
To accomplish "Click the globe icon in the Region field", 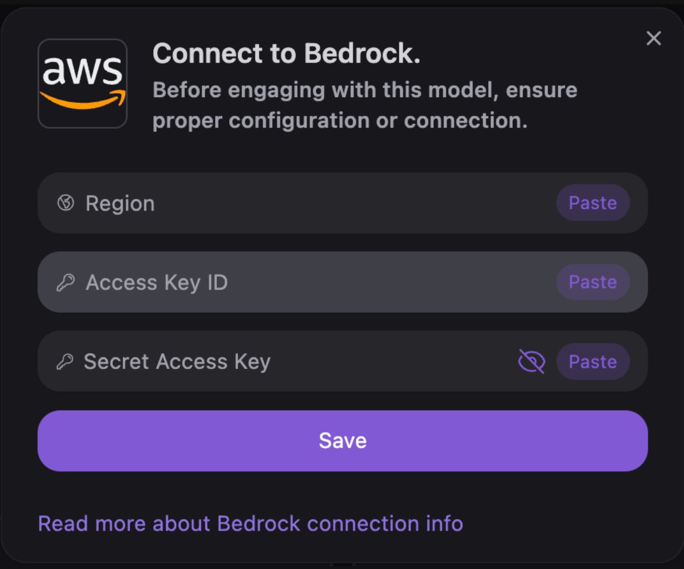I will (65, 203).
